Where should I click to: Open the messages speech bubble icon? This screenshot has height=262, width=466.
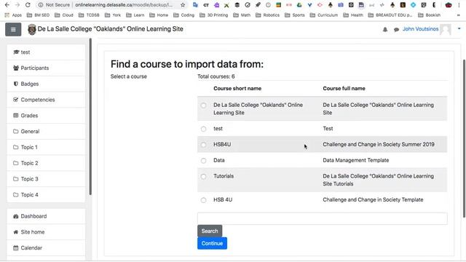pos(396,29)
